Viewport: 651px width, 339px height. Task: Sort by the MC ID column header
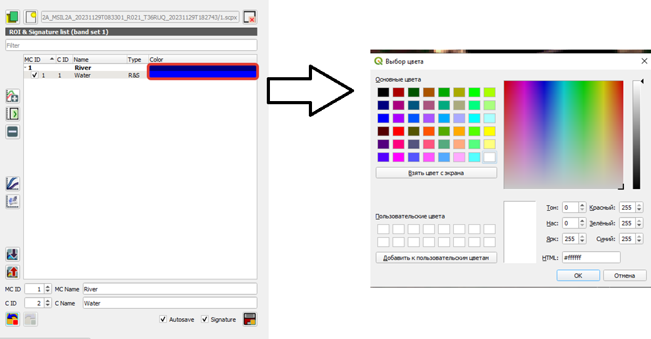(39, 60)
